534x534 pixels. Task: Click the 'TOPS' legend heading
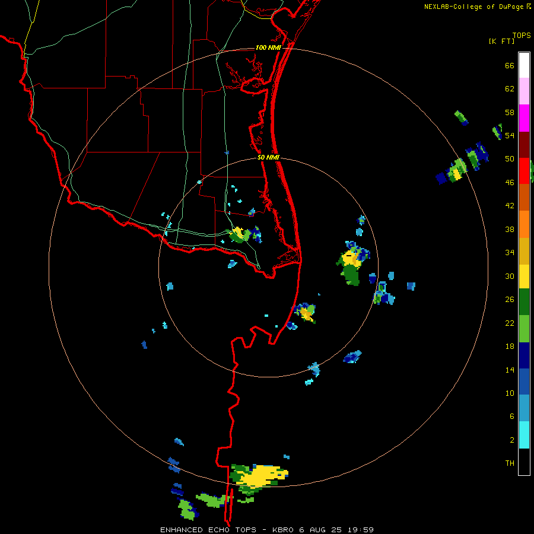(x=522, y=36)
